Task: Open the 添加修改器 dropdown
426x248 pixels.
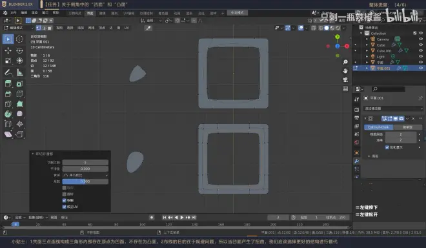Action: [x=393, y=108]
